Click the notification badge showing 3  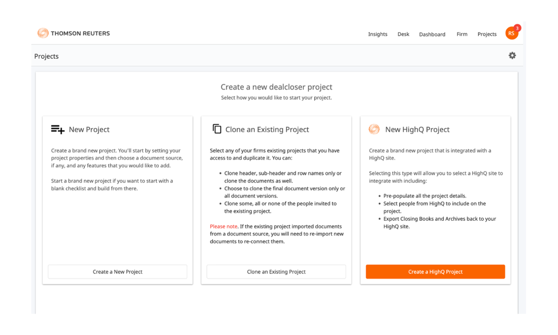coord(517,28)
